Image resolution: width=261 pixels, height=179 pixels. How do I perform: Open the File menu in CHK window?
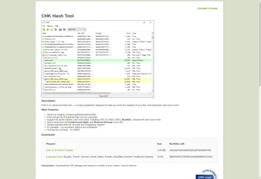tap(43, 26)
